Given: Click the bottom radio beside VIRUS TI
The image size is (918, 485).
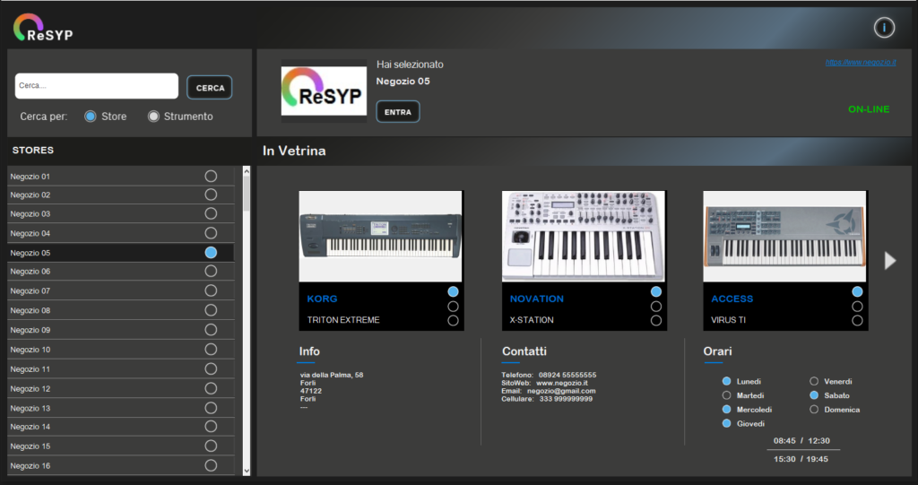Looking at the screenshot, I should tap(858, 320).
